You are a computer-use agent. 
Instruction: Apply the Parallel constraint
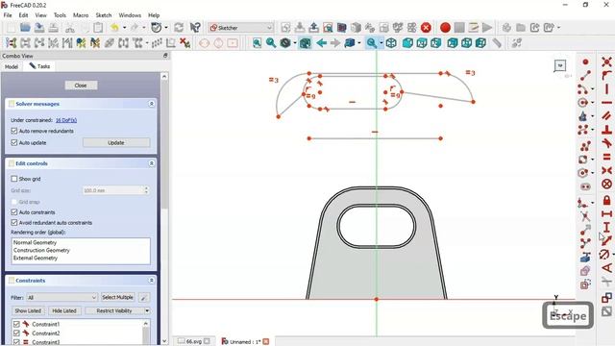tap(606, 115)
